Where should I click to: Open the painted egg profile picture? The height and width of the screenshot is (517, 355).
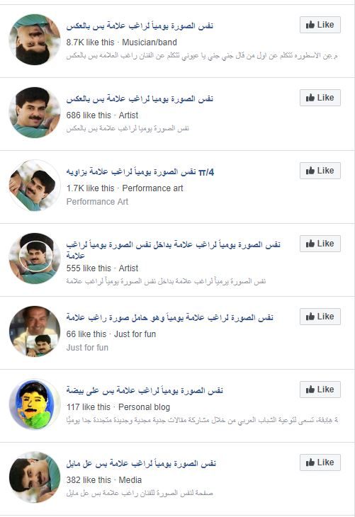click(x=35, y=404)
